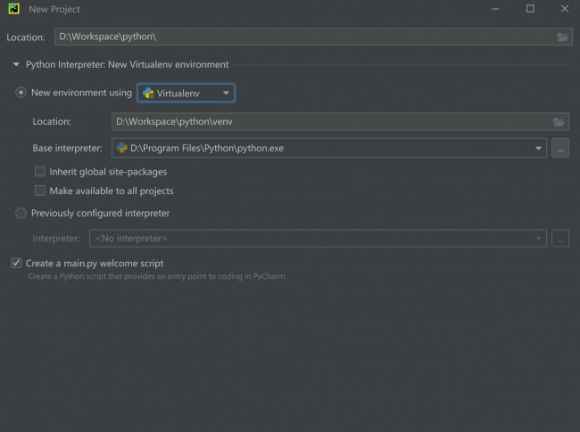Maximize the New Project window

click(530, 9)
